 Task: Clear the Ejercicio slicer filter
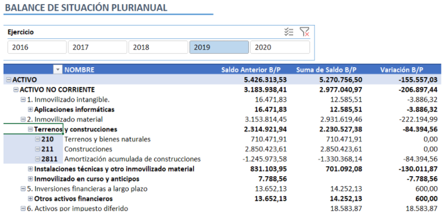pos(304,32)
